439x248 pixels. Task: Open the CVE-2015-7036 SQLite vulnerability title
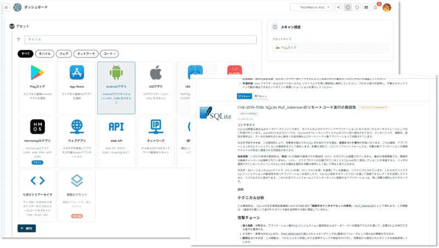(296, 107)
